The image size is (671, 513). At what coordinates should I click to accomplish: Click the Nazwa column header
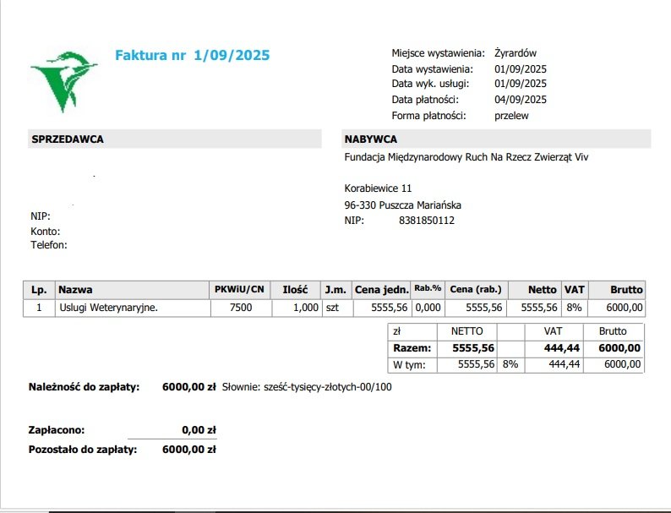click(x=132, y=290)
